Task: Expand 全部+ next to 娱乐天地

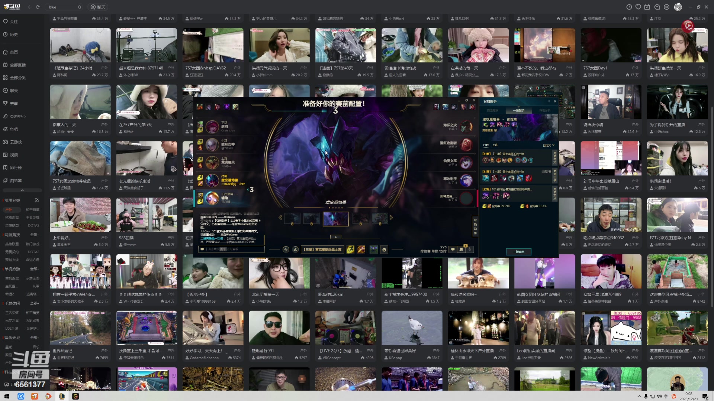Action: click(35, 338)
